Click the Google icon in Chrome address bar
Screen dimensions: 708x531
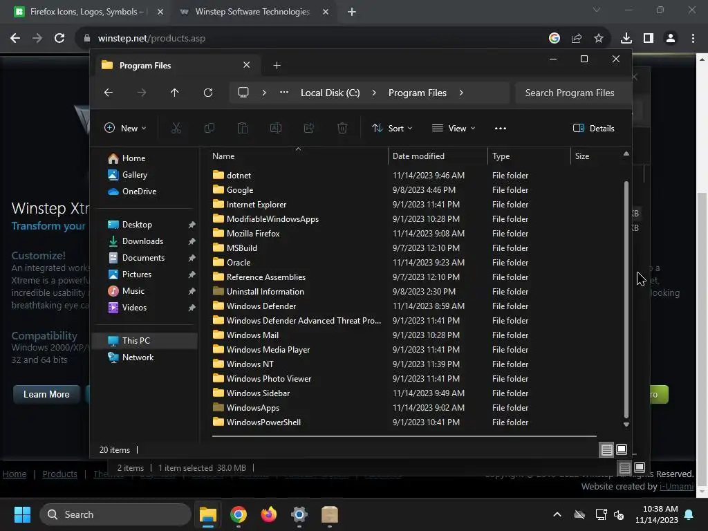click(555, 39)
